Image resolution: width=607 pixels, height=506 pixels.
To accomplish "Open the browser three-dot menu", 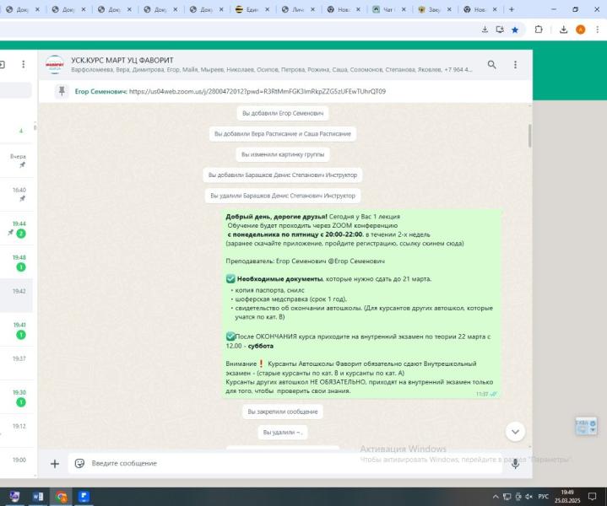I will (598, 30).
